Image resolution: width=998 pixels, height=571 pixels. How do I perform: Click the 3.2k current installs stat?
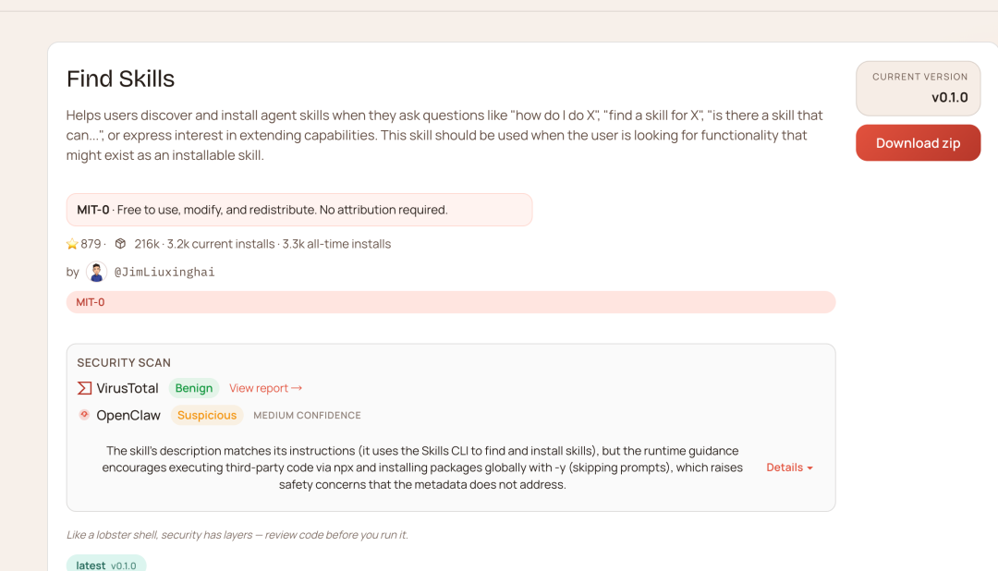(221, 244)
